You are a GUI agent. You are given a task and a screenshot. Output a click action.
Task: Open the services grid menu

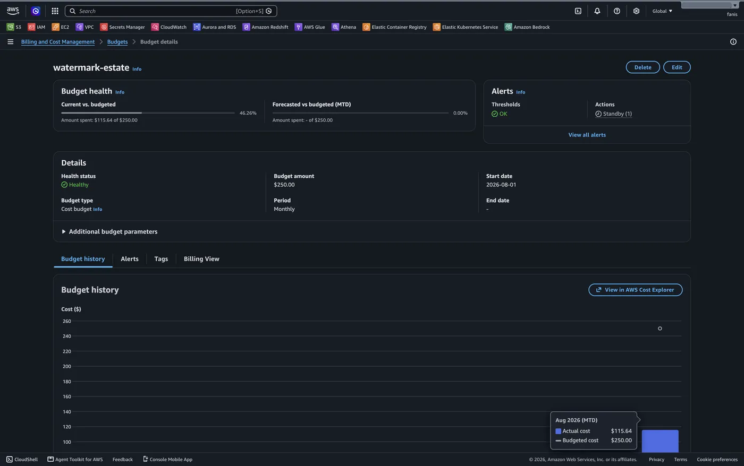[x=55, y=11]
